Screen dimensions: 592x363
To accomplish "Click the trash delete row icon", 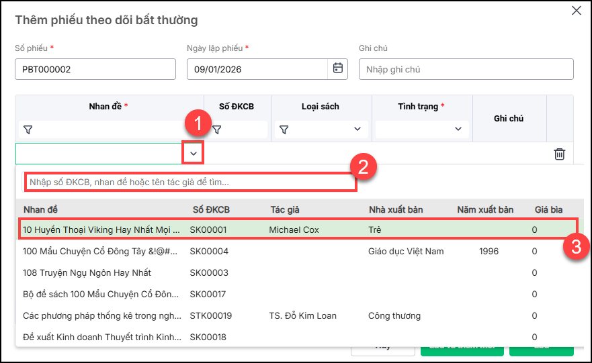I will pos(559,154).
